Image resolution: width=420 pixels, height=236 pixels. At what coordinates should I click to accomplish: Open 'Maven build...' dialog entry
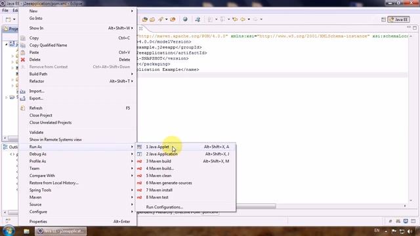(186, 168)
